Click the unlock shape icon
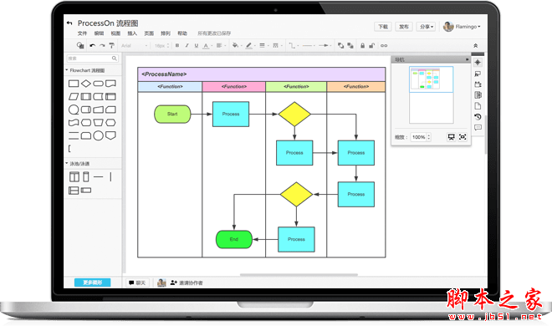The height and width of the screenshot is (326, 552). [371, 45]
